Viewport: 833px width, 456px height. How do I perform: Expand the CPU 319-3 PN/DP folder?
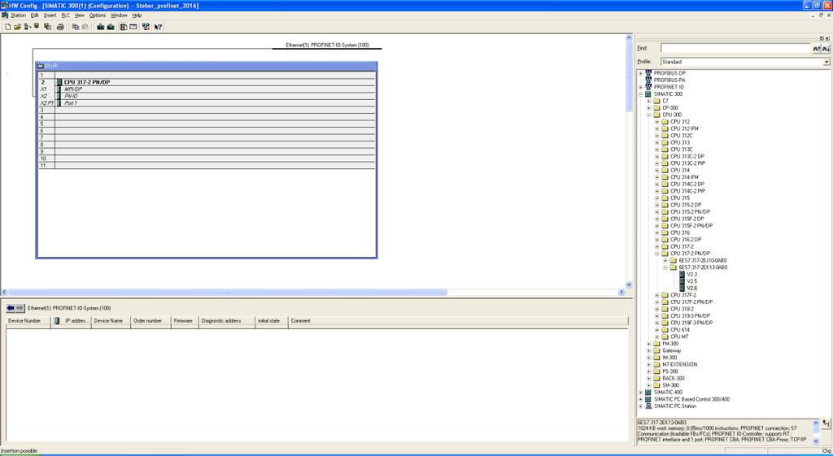(x=657, y=316)
